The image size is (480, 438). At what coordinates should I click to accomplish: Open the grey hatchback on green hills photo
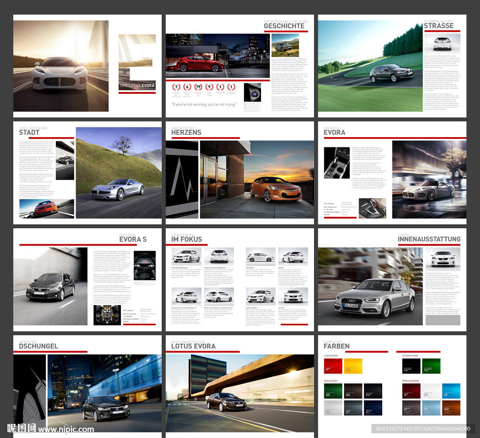370,66
